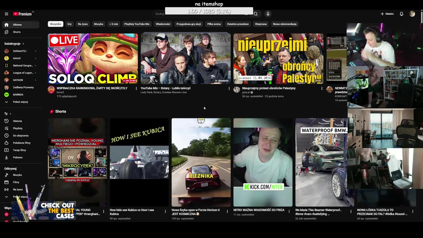
Task: Open Filmy under Odkrywaj
Action: click(21, 182)
